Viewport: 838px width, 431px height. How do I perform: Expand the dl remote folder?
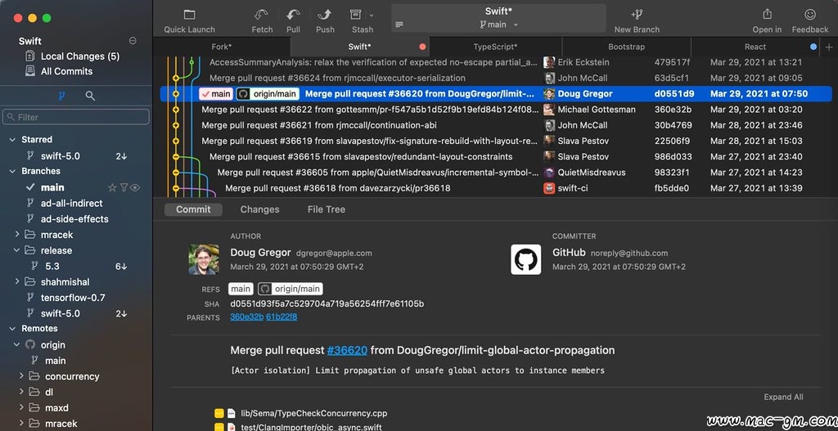tap(21, 392)
